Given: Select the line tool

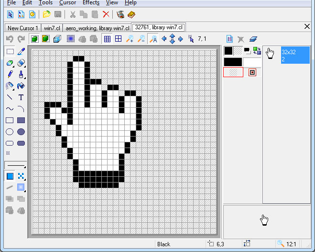Looking at the screenshot, I should [10, 97].
